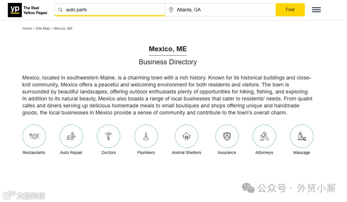Select the Plumbers plunger icon
This screenshot has width=347, height=202.
(x=146, y=136)
